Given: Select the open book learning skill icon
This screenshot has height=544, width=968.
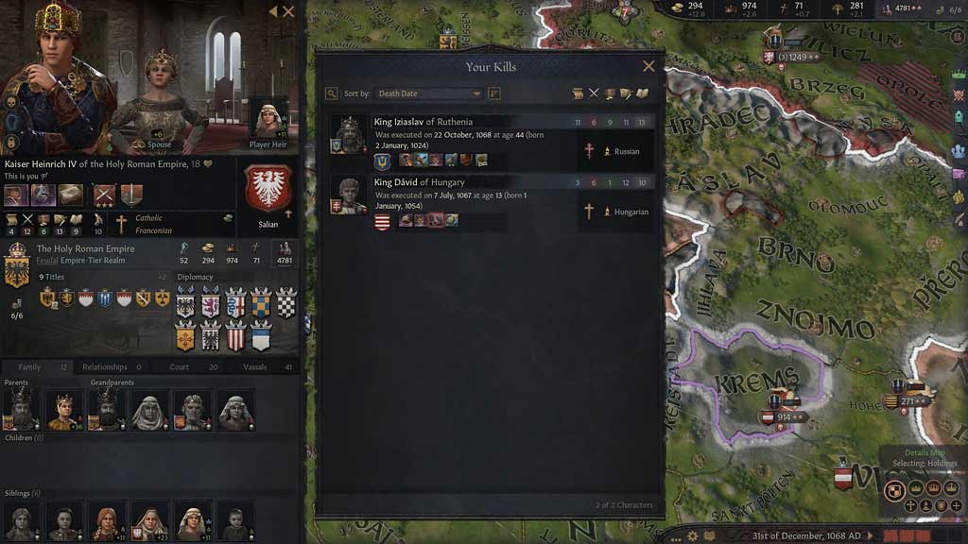Looking at the screenshot, I should [x=642, y=93].
